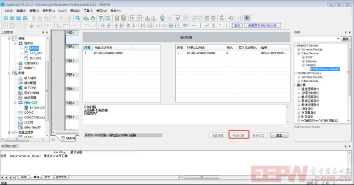Open the 调试(D) menu

pos(75,11)
